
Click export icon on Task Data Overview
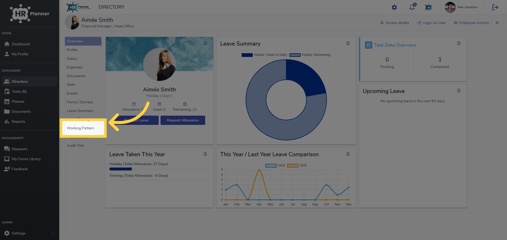click(x=459, y=43)
